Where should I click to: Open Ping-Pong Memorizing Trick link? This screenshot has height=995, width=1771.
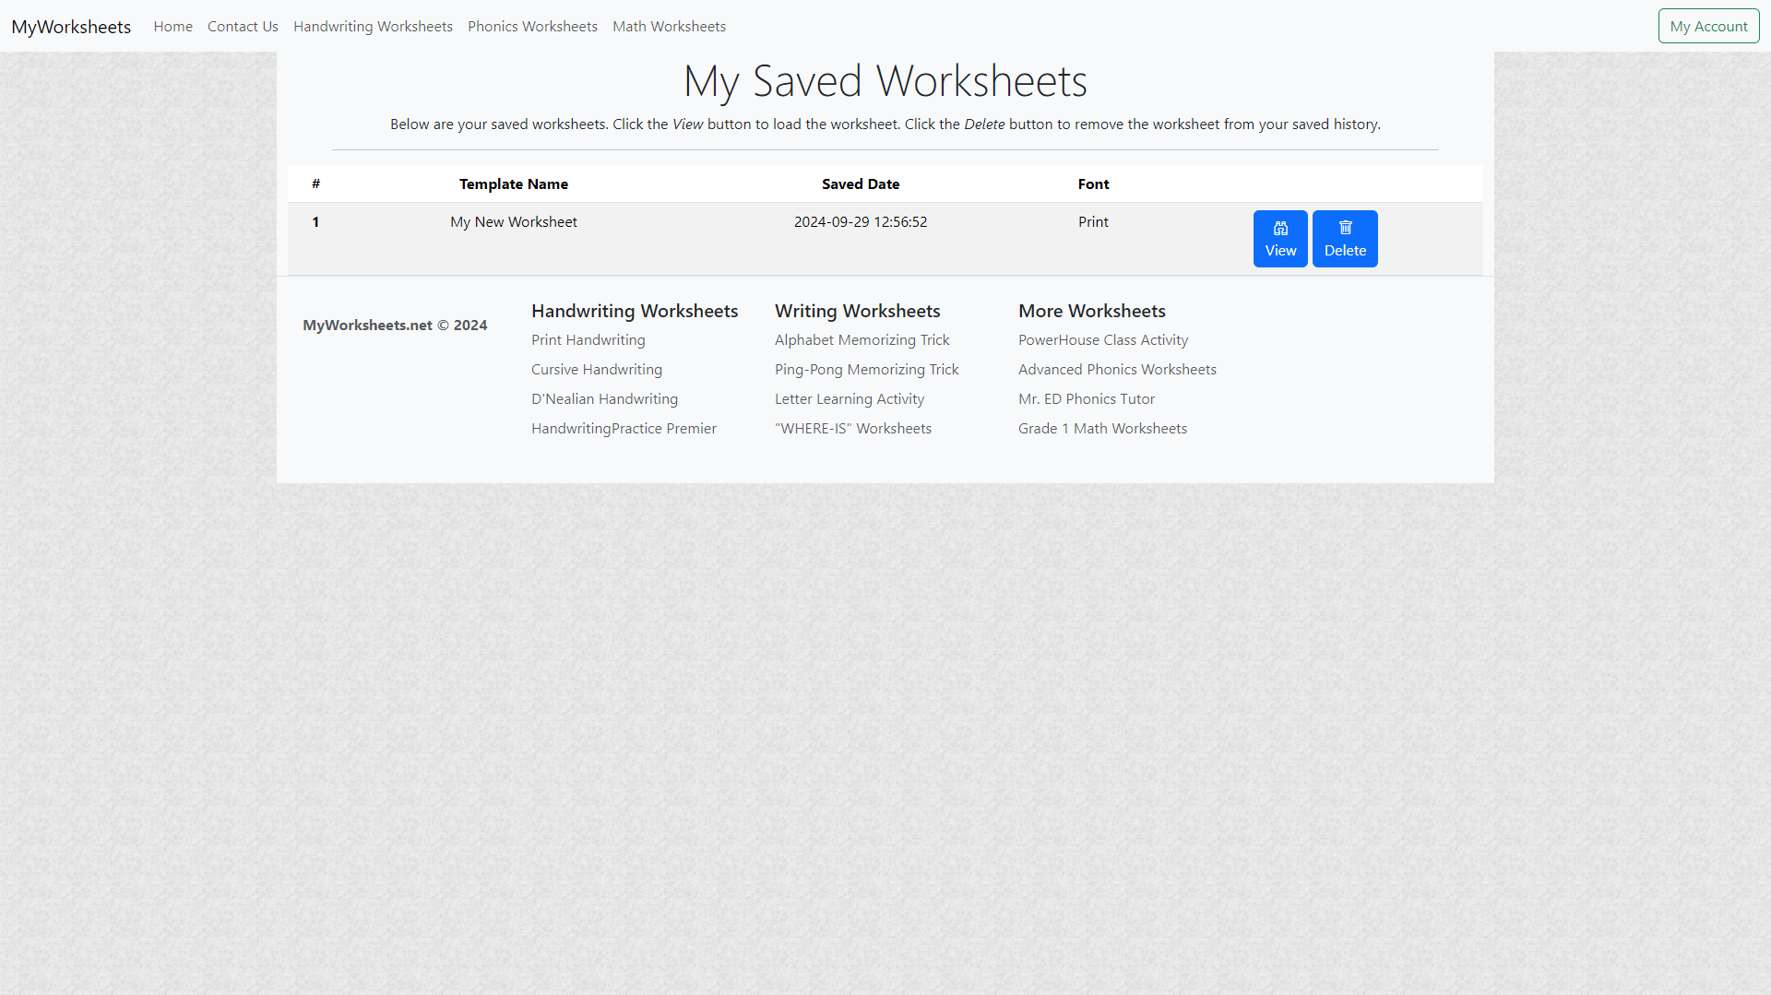click(x=866, y=370)
